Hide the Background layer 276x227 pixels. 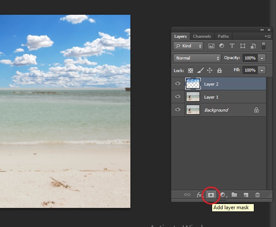point(178,110)
